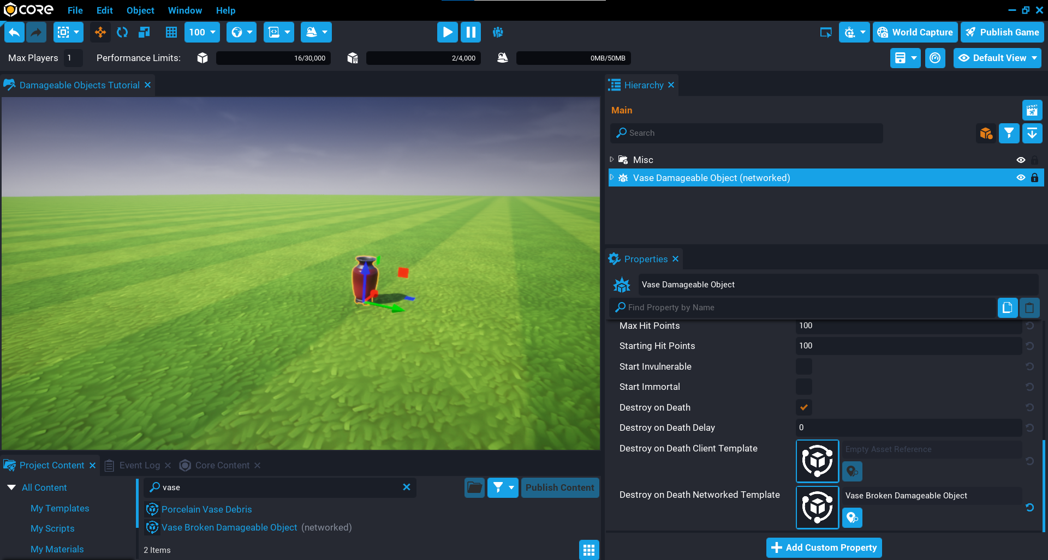The image size is (1048, 560).
Task: Toggle grid snapping icon
Action: [171, 32]
